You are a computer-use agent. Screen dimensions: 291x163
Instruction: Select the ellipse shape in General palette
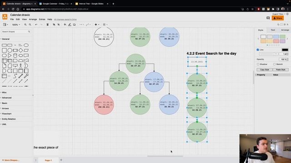26,45
